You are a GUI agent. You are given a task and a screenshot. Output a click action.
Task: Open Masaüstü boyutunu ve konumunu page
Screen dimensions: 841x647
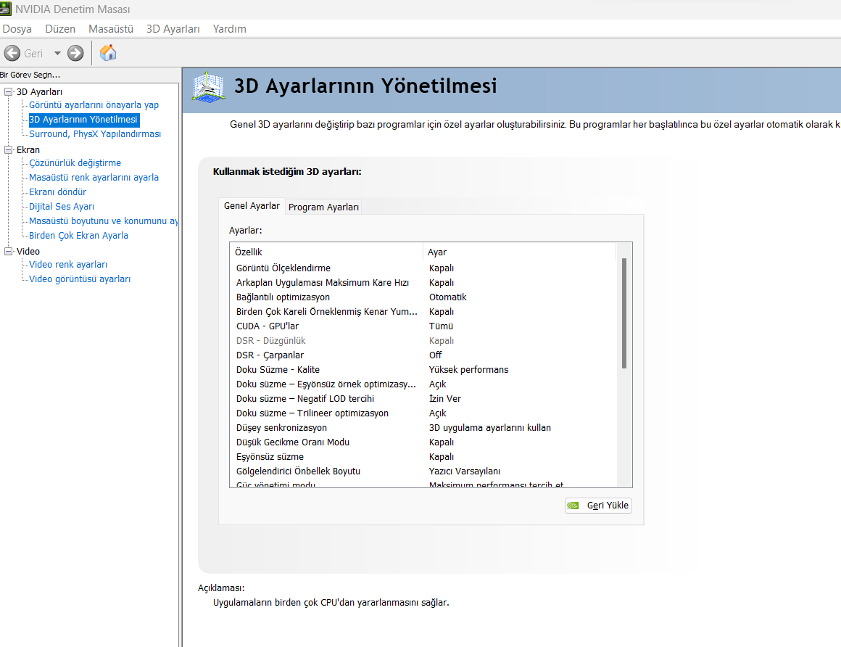(x=103, y=221)
